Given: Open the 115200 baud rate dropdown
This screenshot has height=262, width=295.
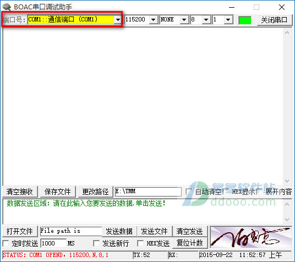Looking at the screenshot, I should coord(154,20).
